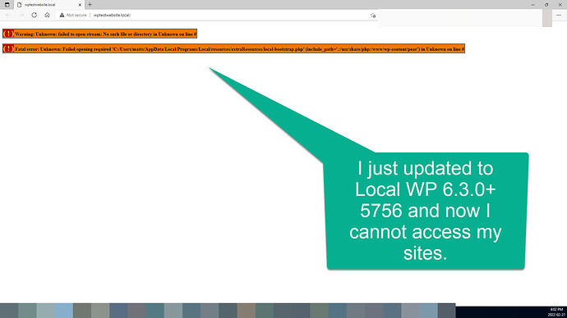Add this page to favorites star icon

point(373,15)
